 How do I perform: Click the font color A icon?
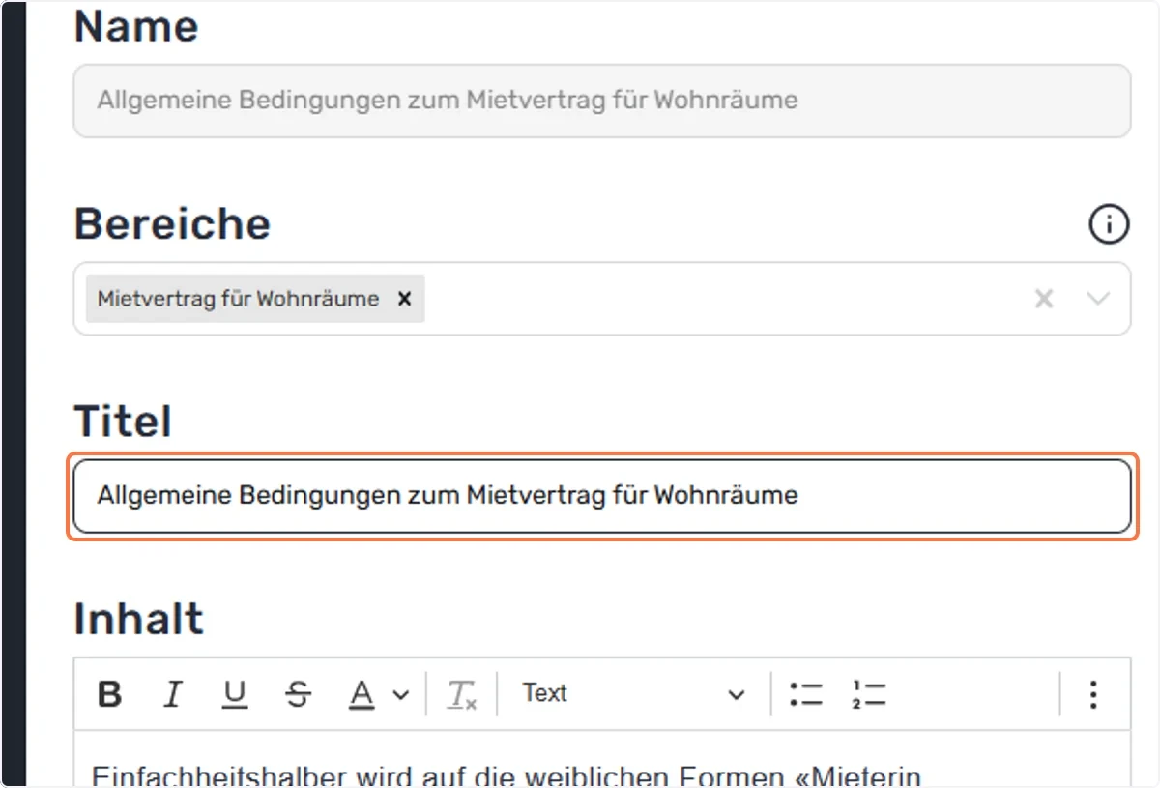click(362, 694)
